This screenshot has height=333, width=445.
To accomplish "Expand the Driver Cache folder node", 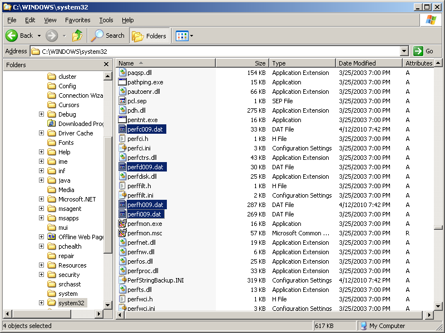I will click(41, 133).
